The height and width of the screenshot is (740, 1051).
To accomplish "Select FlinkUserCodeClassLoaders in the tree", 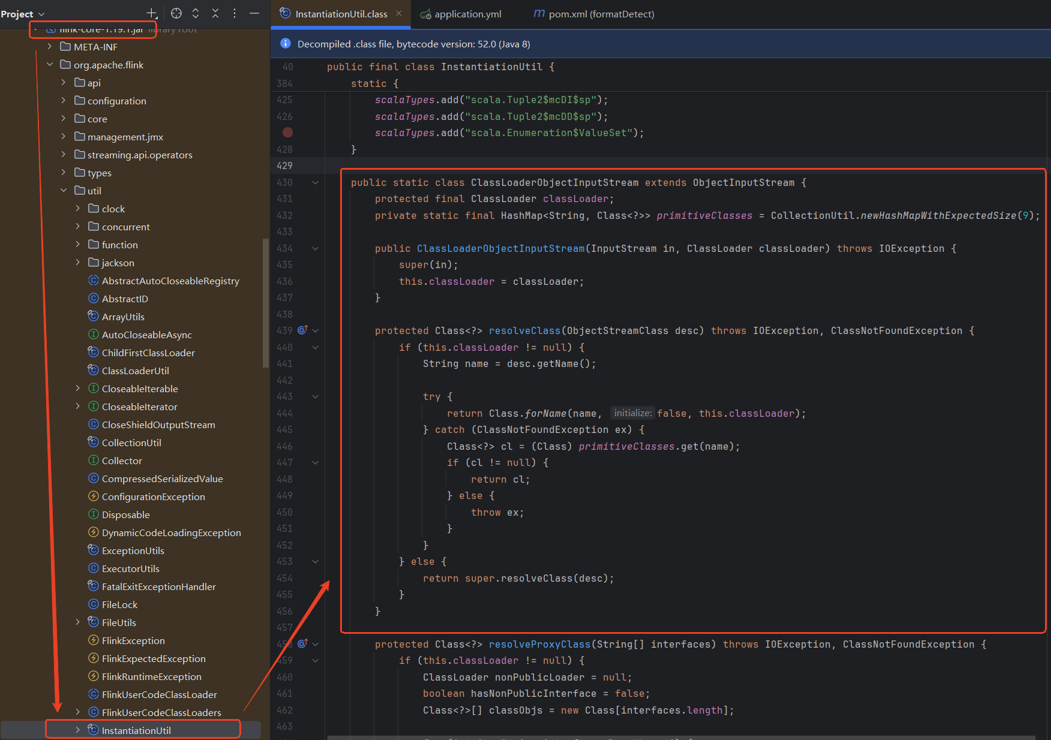I will coord(161,712).
